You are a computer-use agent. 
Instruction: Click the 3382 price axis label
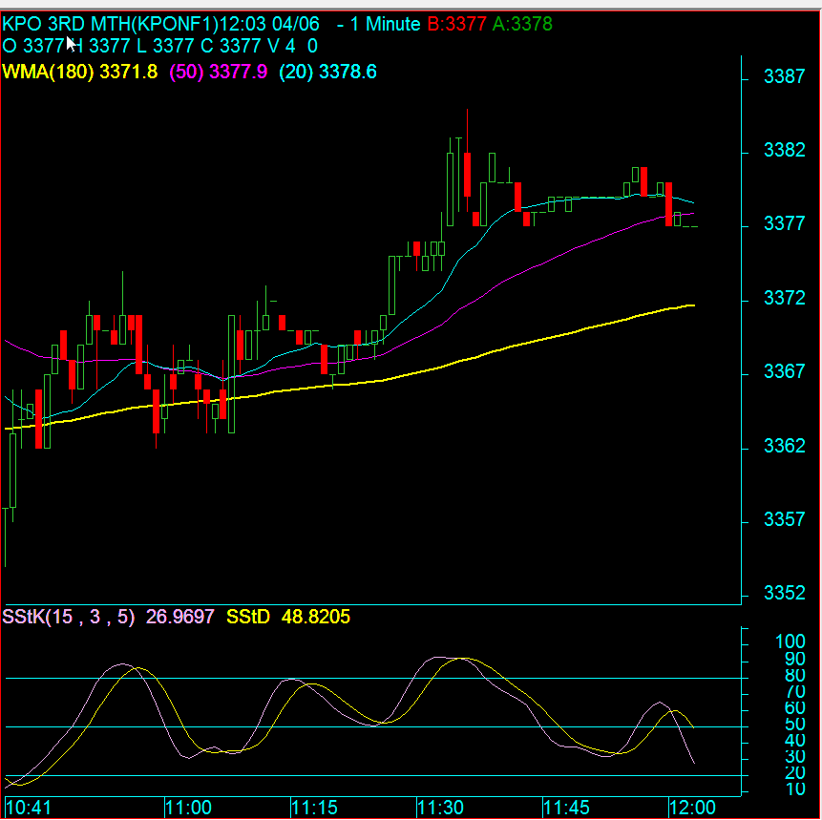coord(784,151)
